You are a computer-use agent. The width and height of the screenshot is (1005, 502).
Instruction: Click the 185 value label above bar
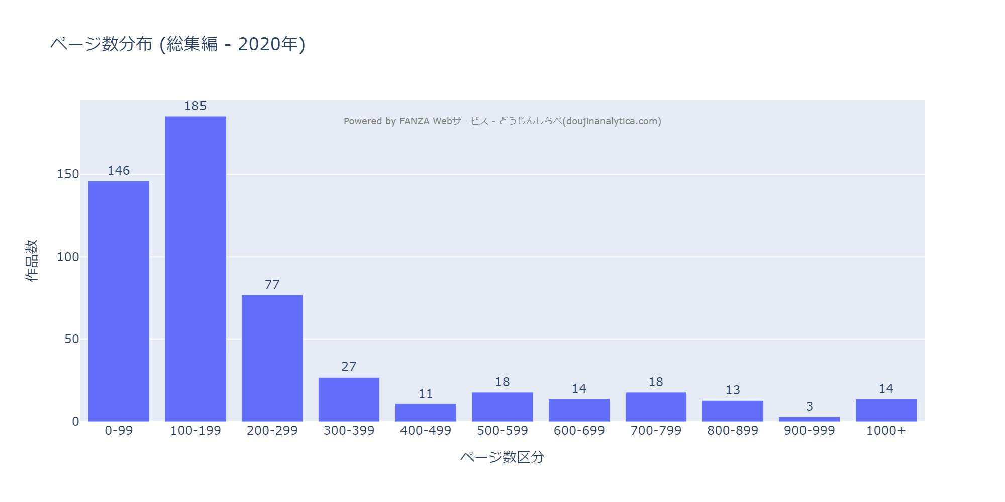195,106
